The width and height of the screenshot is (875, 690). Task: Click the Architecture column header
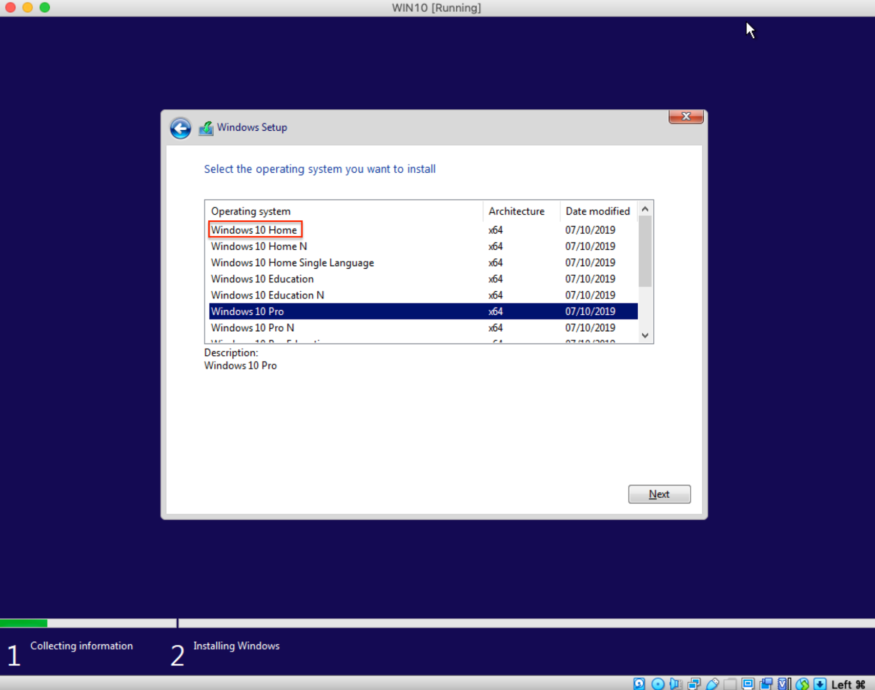[521, 211]
